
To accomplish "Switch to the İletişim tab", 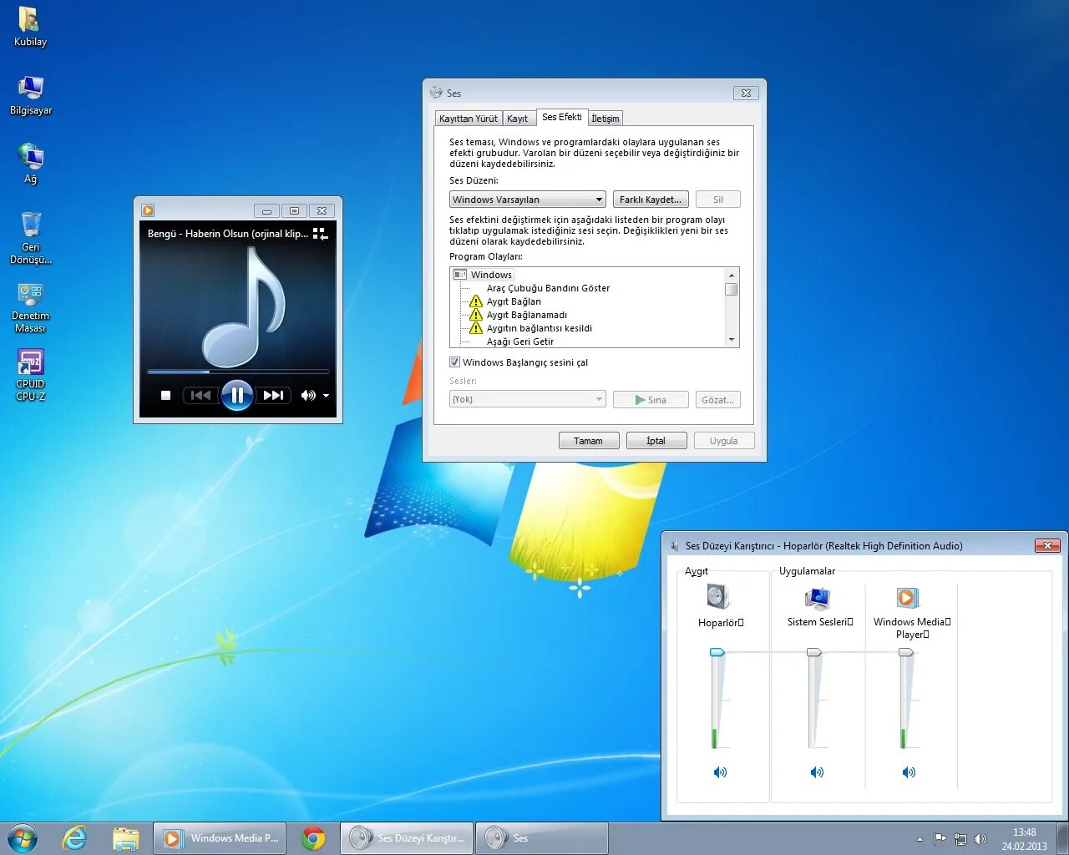I will click(605, 119).
